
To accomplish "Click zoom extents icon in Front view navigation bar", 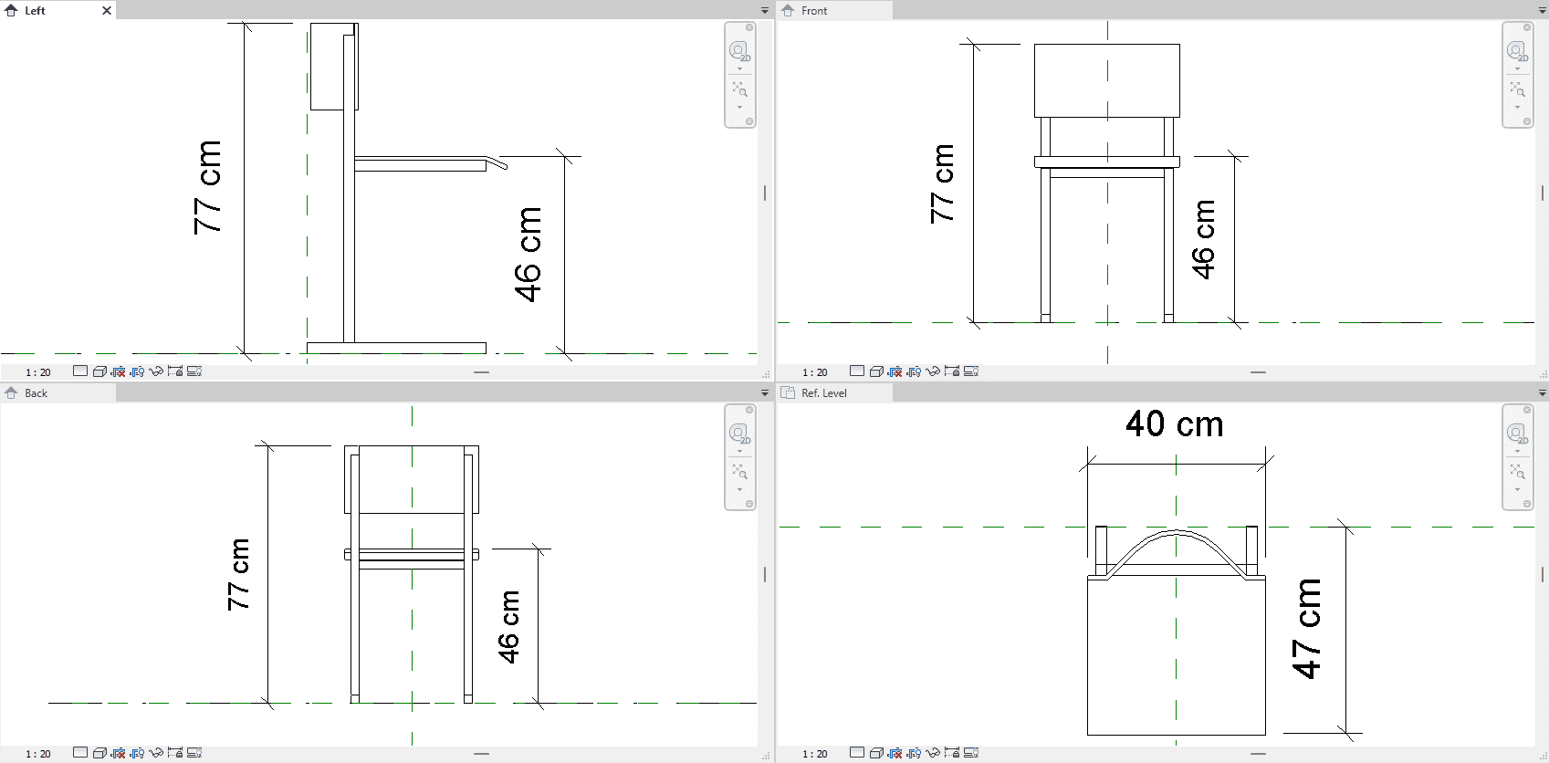I will 1517,89.
